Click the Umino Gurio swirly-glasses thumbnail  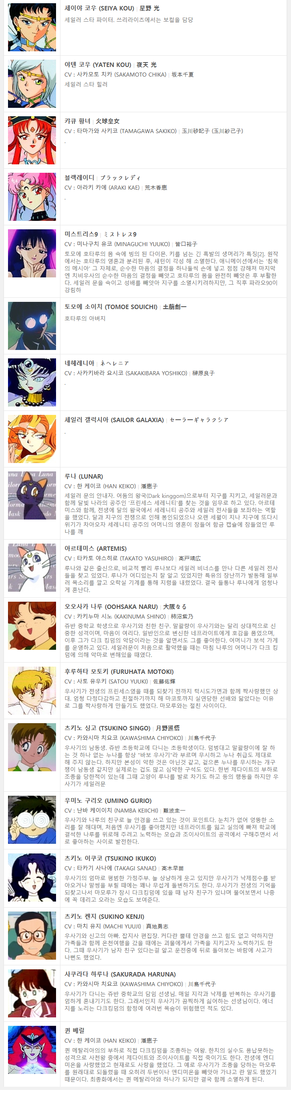coord(32,820)
